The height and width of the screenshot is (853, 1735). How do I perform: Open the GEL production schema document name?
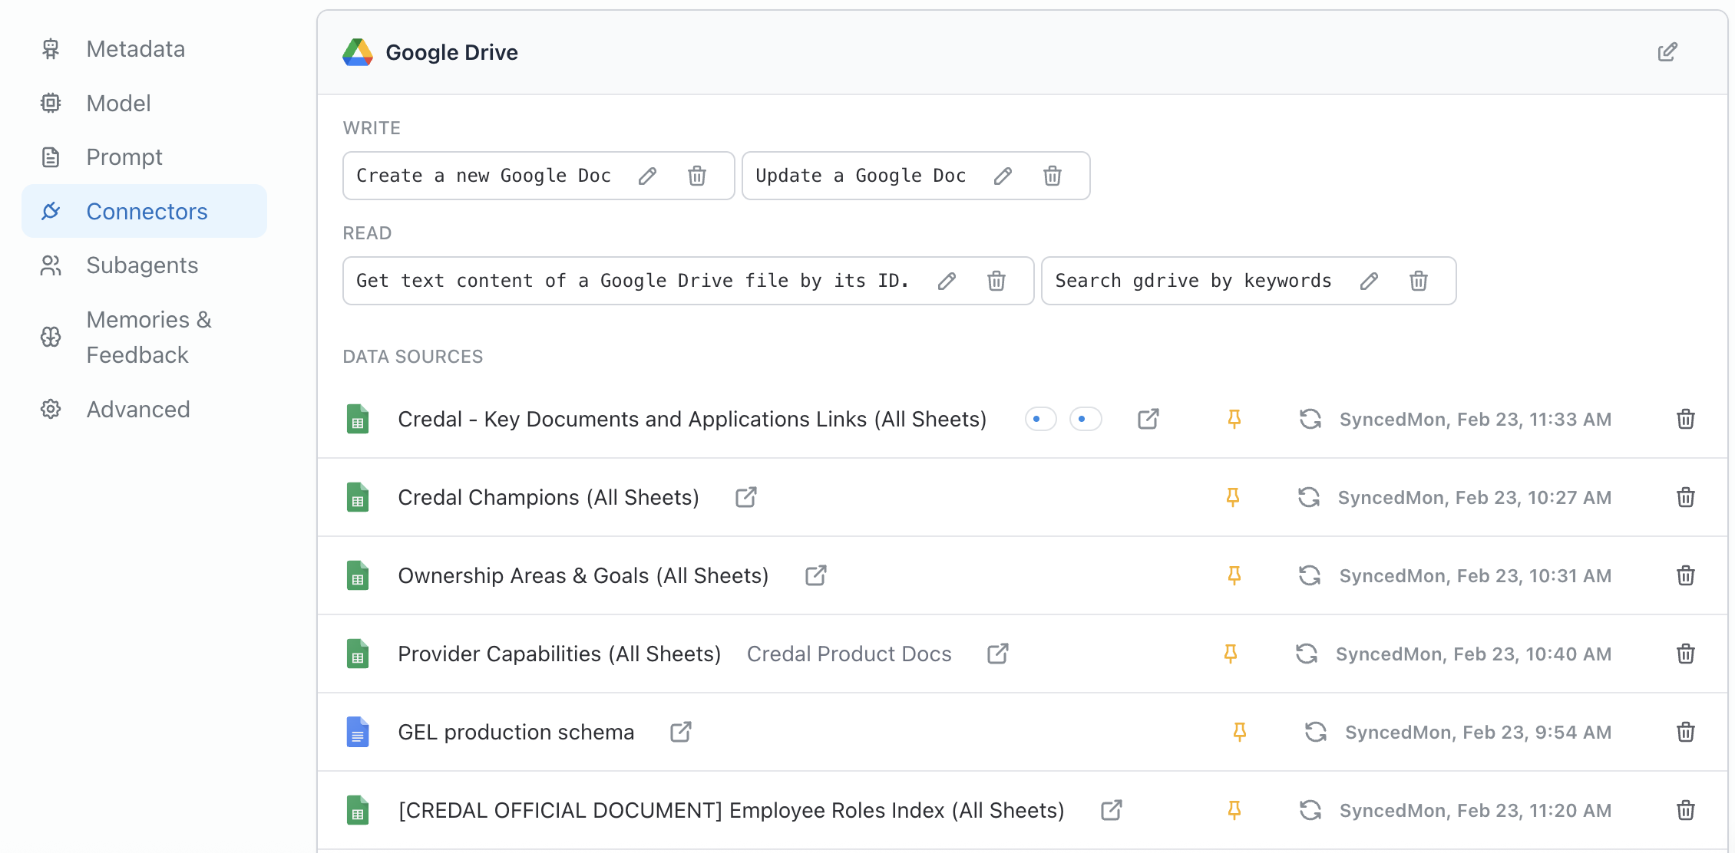click(516, 732)
